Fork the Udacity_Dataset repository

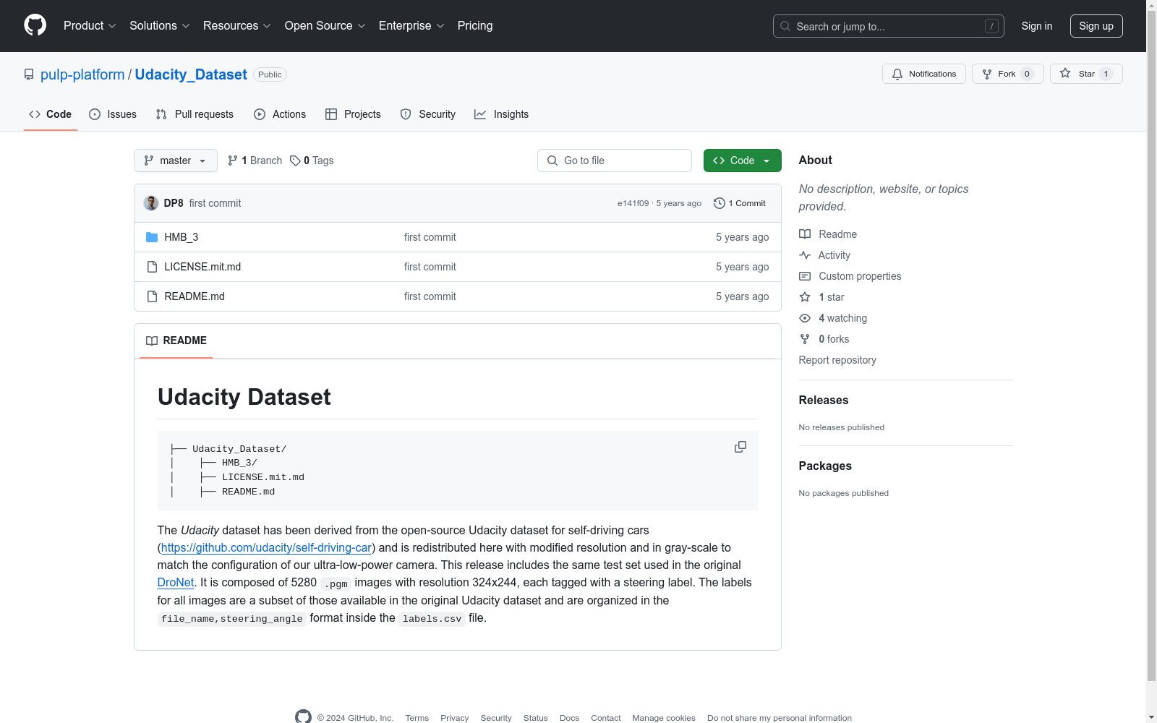pos(1007,74)
